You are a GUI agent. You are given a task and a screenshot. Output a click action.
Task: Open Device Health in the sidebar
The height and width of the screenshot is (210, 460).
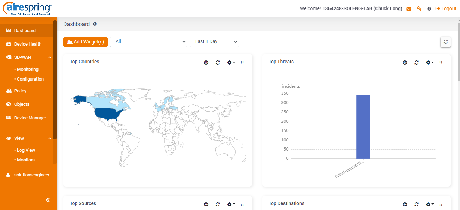pyautogui.click(x=27, y=44)
